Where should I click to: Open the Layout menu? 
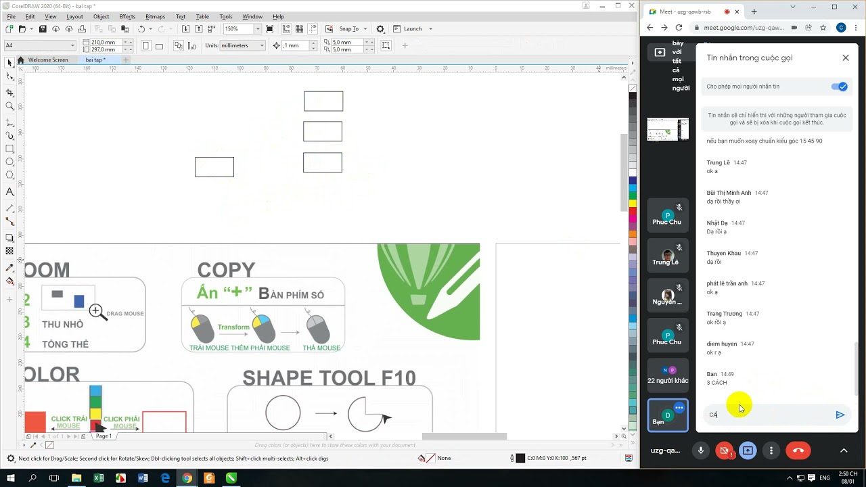74,16
